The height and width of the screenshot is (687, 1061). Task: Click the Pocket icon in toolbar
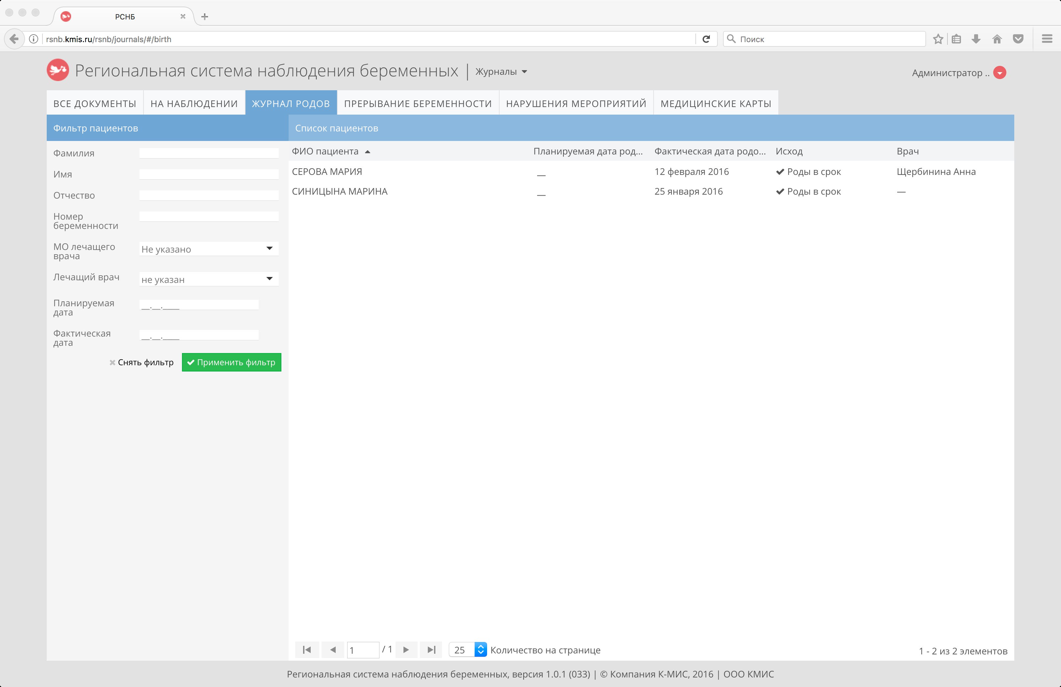pyautogui.click(x=1018, y=39)
